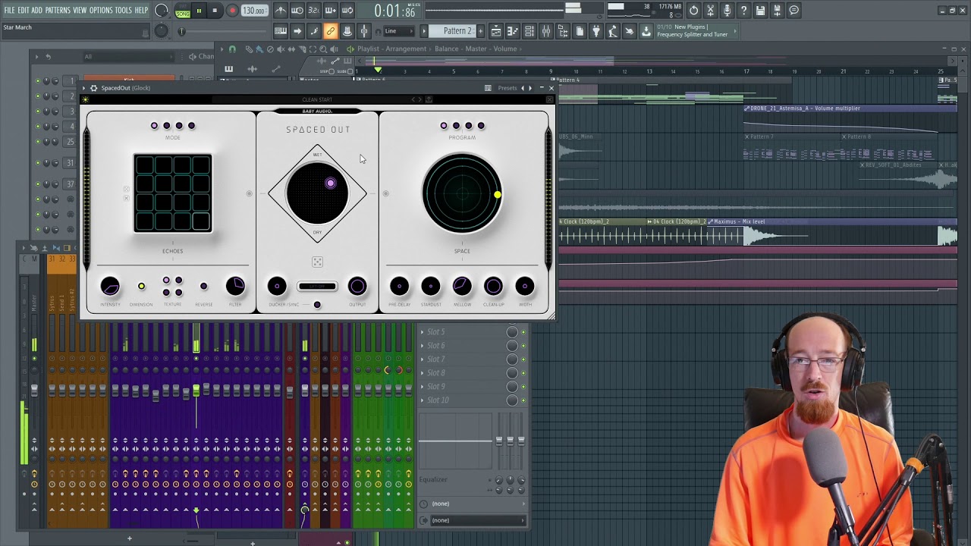The width and height of the screenshot is (971, 546).
Task: Open the CLEAN START preset name bar
Action: click(317, 99)
